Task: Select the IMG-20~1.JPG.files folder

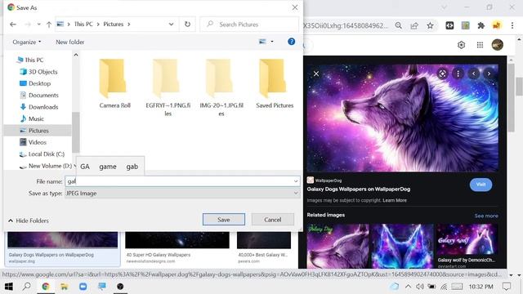Action: (x=221, y=87)
